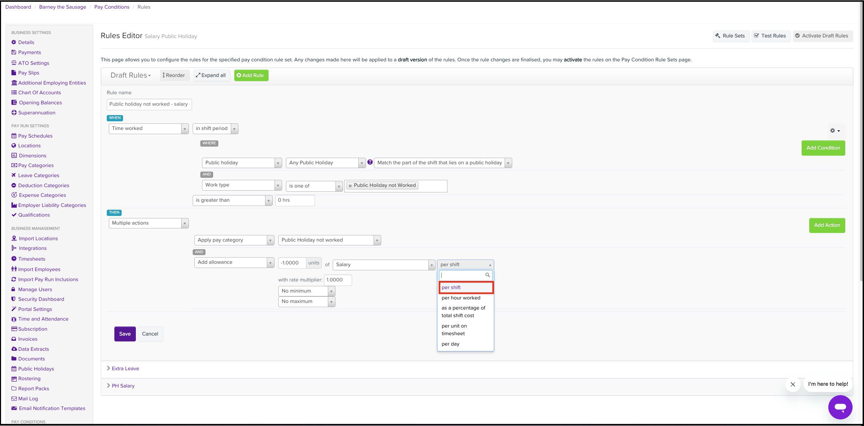Screen dimensions: 864x426
Task: Open the No minimum dropdown
Action: pyautogui.click(x=306, y=291)
